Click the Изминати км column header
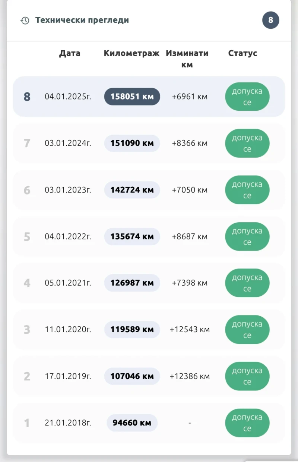This screenshot has height=462, width=298. pyautogui.click(x=187, y=59)
